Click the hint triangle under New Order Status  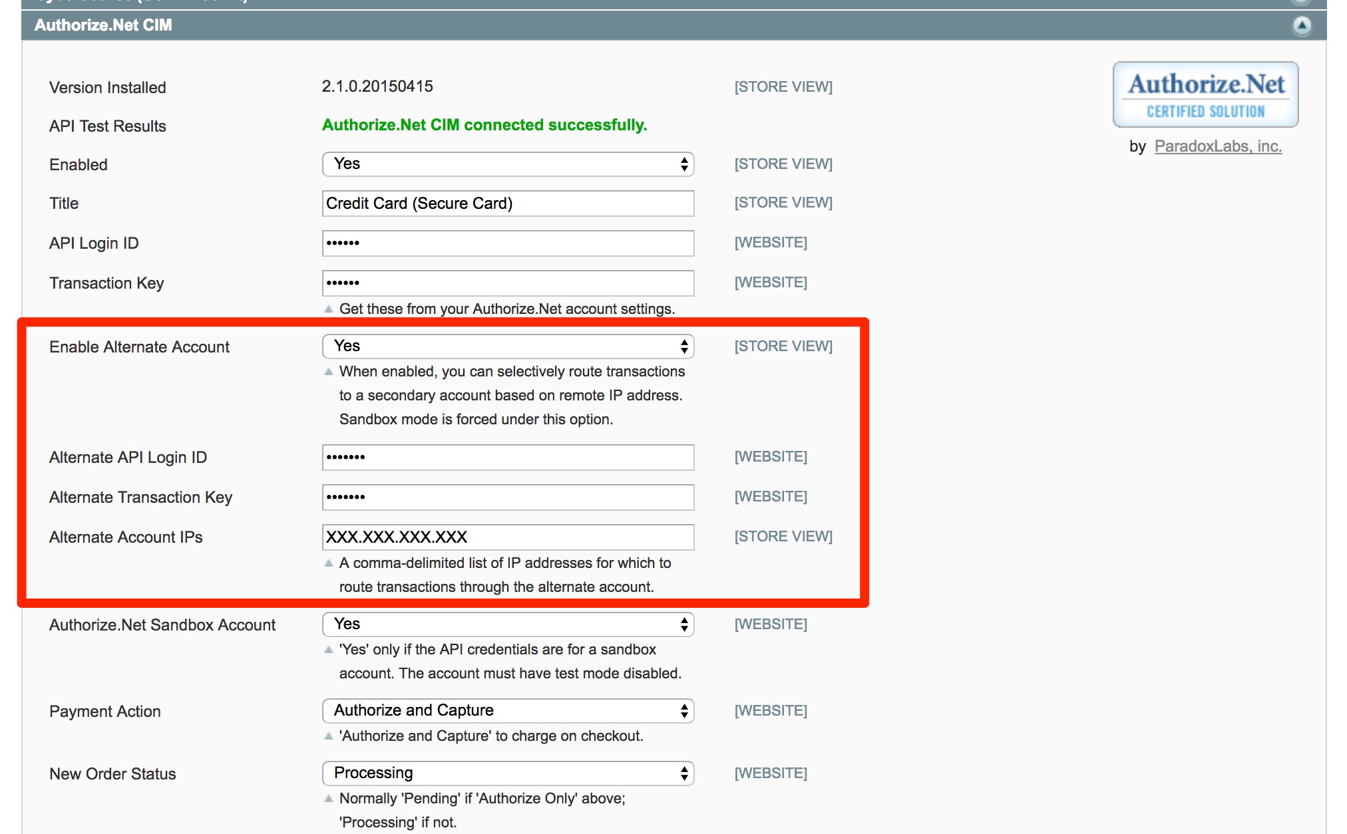(329, 798)
